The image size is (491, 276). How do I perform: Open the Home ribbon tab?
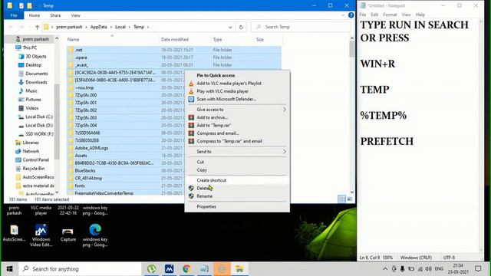[x=34, y=15]
